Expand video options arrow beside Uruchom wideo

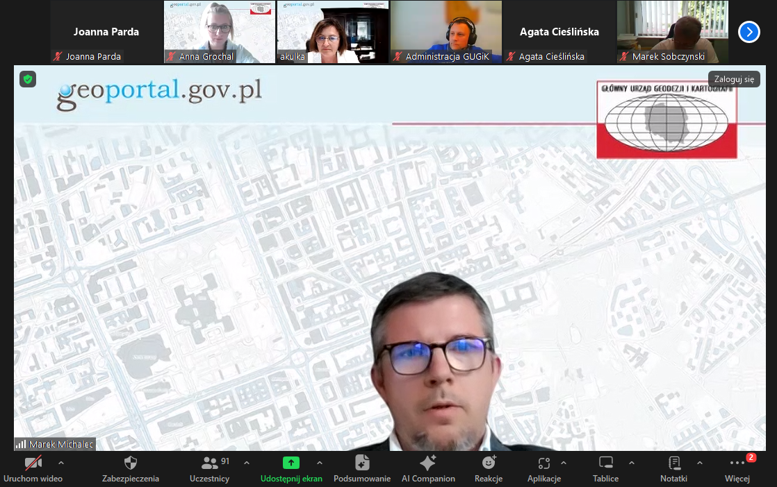[60, 463]
